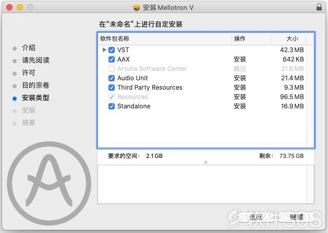
Task: Click the yellow minimize window button
Action: click(20, 7)
